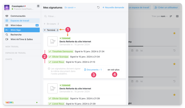Toggle the top yellow favorite star
This screenshot has width=185, height=108.
[x=174, y=33]
